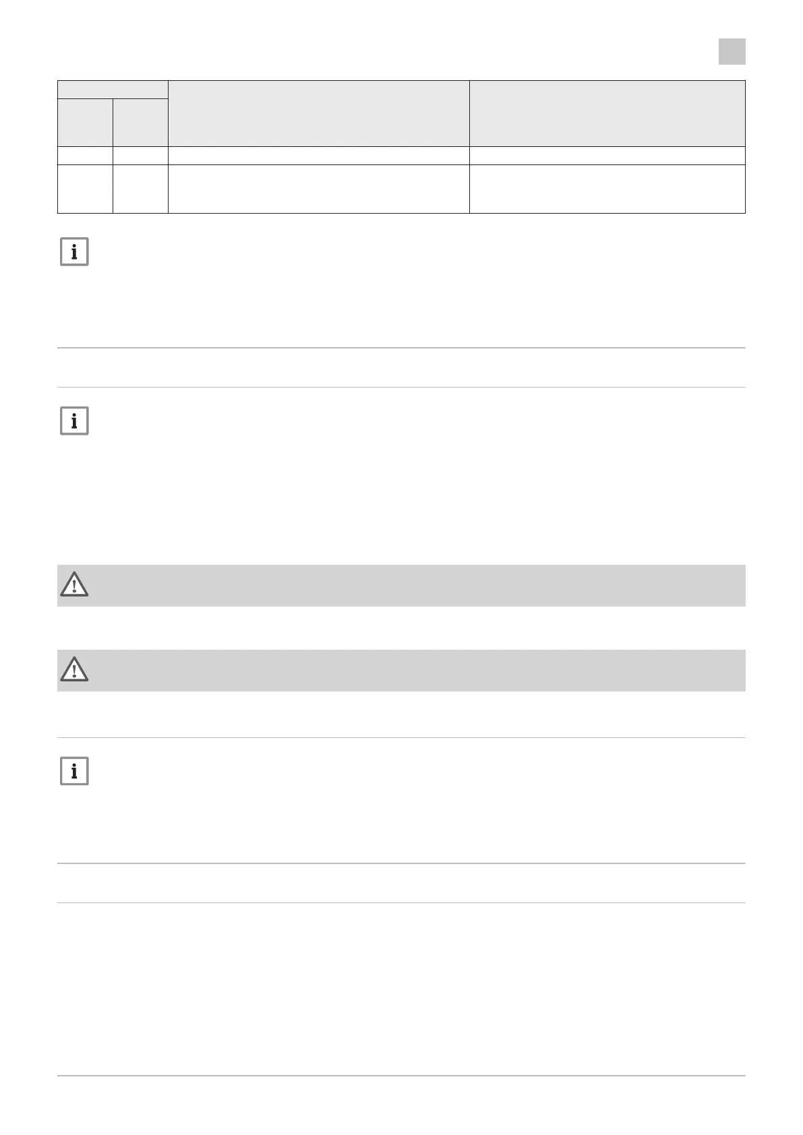Click the wide middle cell of the thin table row
803x1135 pixels.
318,156
